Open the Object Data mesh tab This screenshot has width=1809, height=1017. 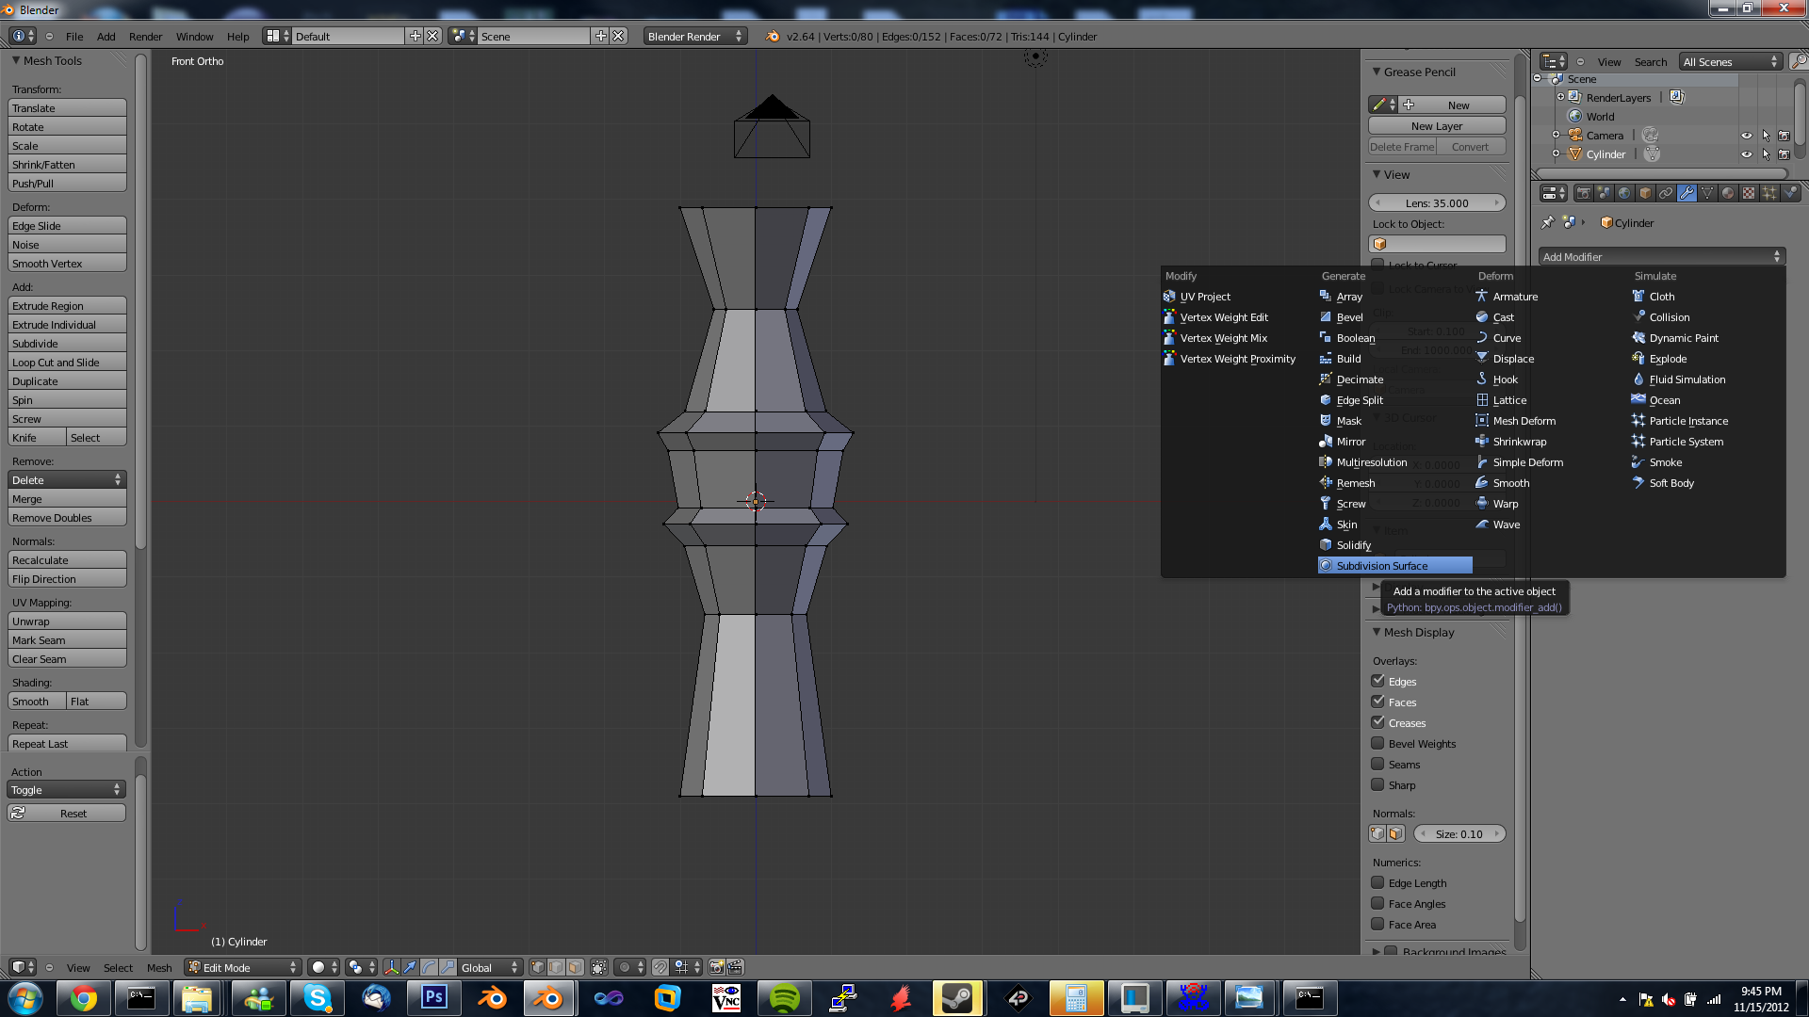point(1707,193)
